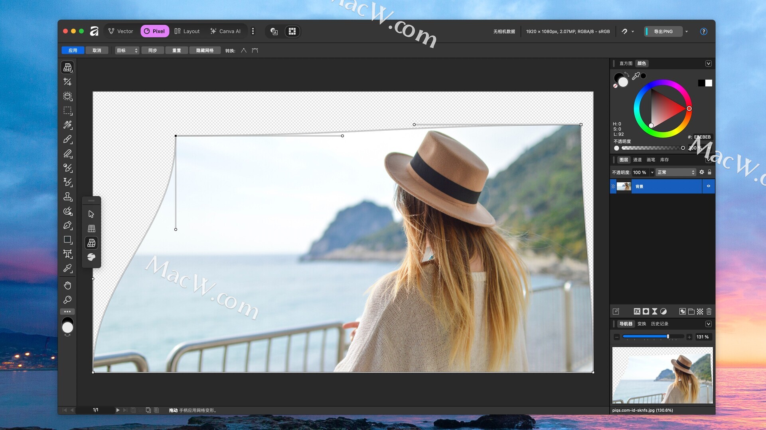The height and width of the screenshot is (430, 766).
Task: Click the help question mark icon
Action: tap(703, 31)
